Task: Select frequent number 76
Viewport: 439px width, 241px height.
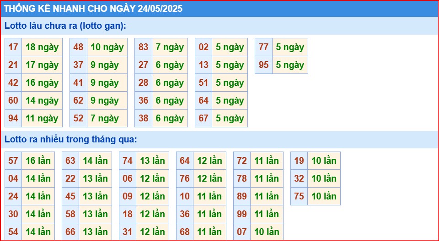Action: click(185, 178)
